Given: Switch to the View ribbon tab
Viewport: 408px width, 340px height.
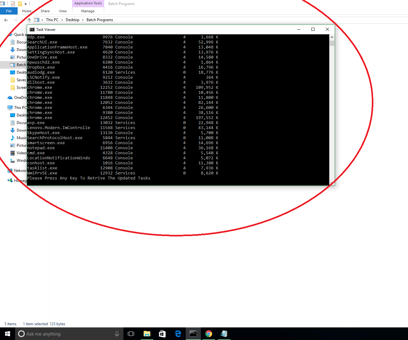Looking at the screenshot, I should click(62, 11).
